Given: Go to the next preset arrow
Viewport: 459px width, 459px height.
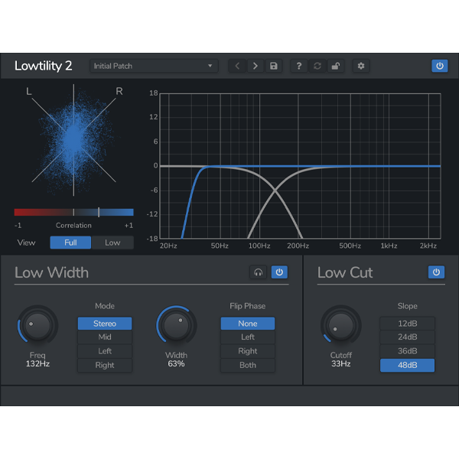Looking at the screenshot, I should coord(256,66).
